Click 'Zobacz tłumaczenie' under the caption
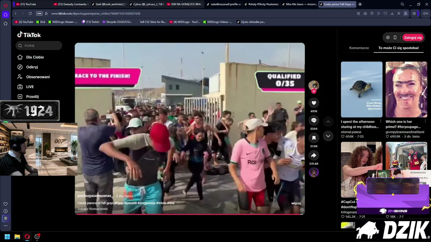 93,209
